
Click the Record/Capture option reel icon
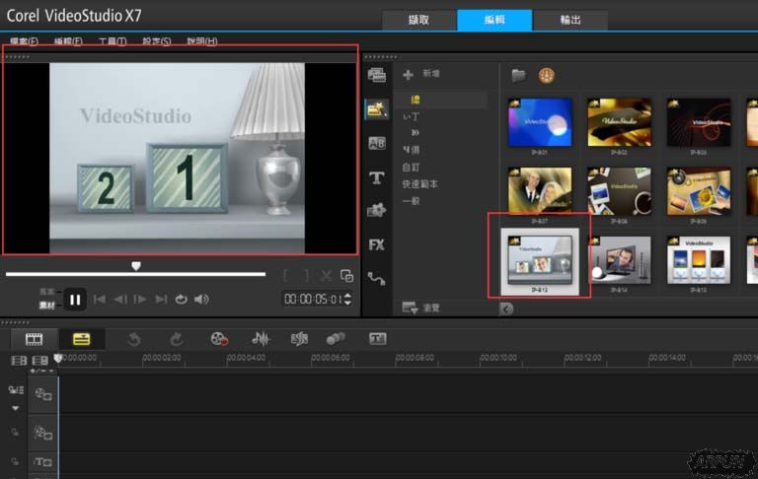[x=219, y=338]
